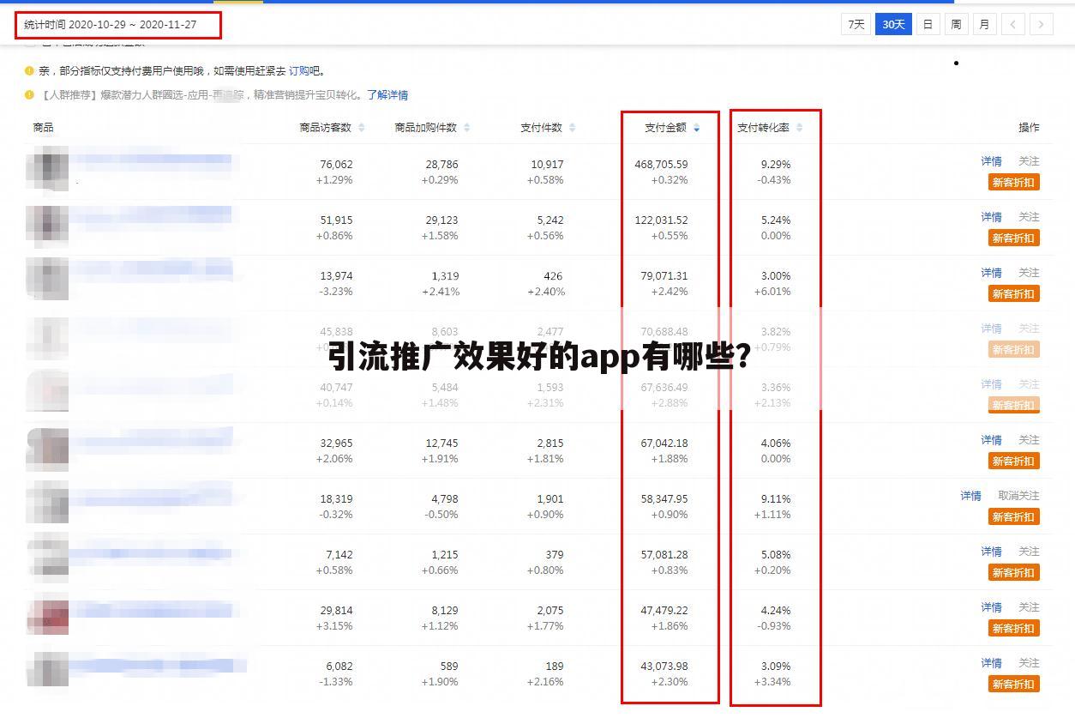This screenshot has width=1075, height=718.
Task: Switch to the 日 view
Action: tap(927, 24)
